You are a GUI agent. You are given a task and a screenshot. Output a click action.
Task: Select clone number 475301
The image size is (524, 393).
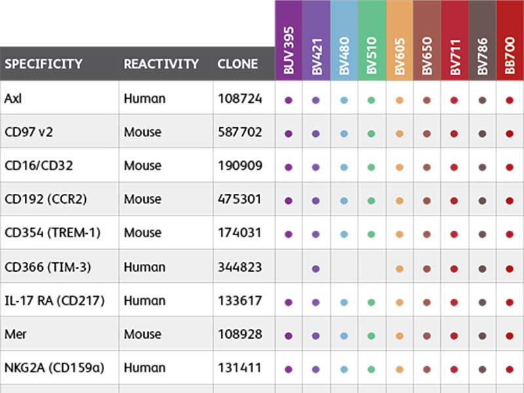pos(239,199)
